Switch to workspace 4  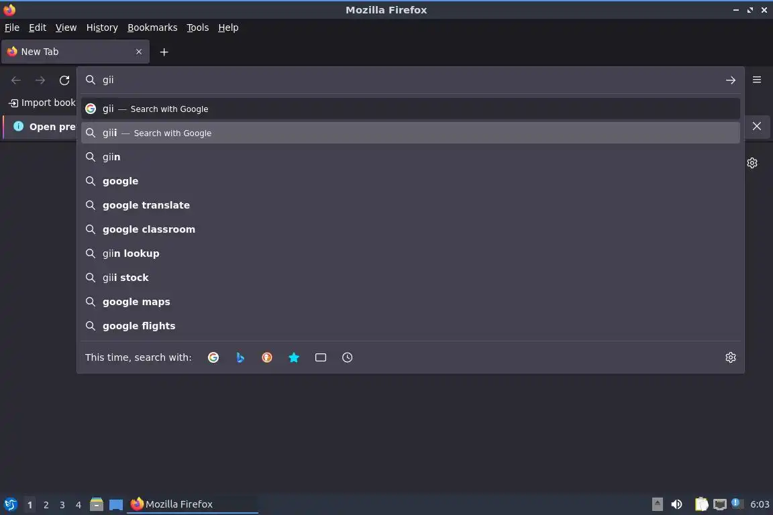click(79, 505)
